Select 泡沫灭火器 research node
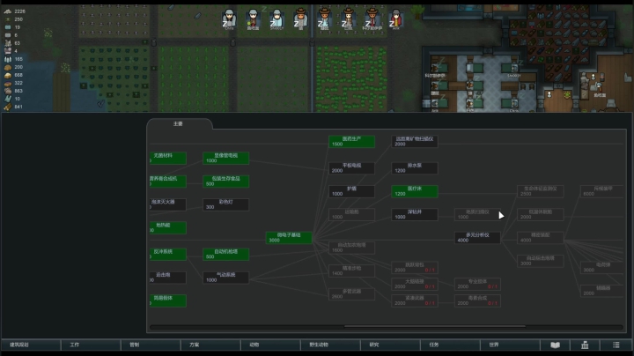 pos(168,204)
